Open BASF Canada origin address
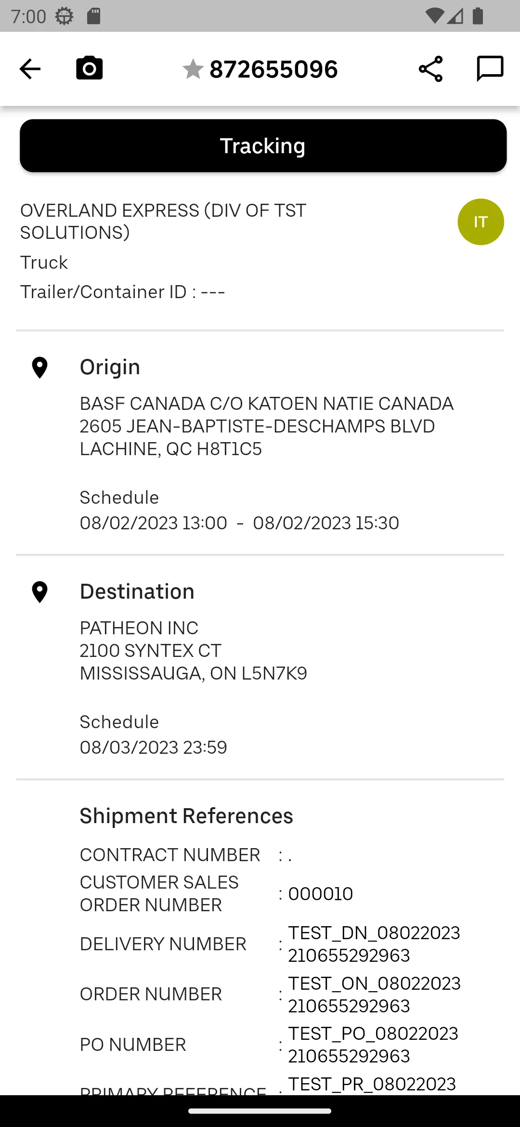Screen dimensions: 520x1127 click(267, 426)
